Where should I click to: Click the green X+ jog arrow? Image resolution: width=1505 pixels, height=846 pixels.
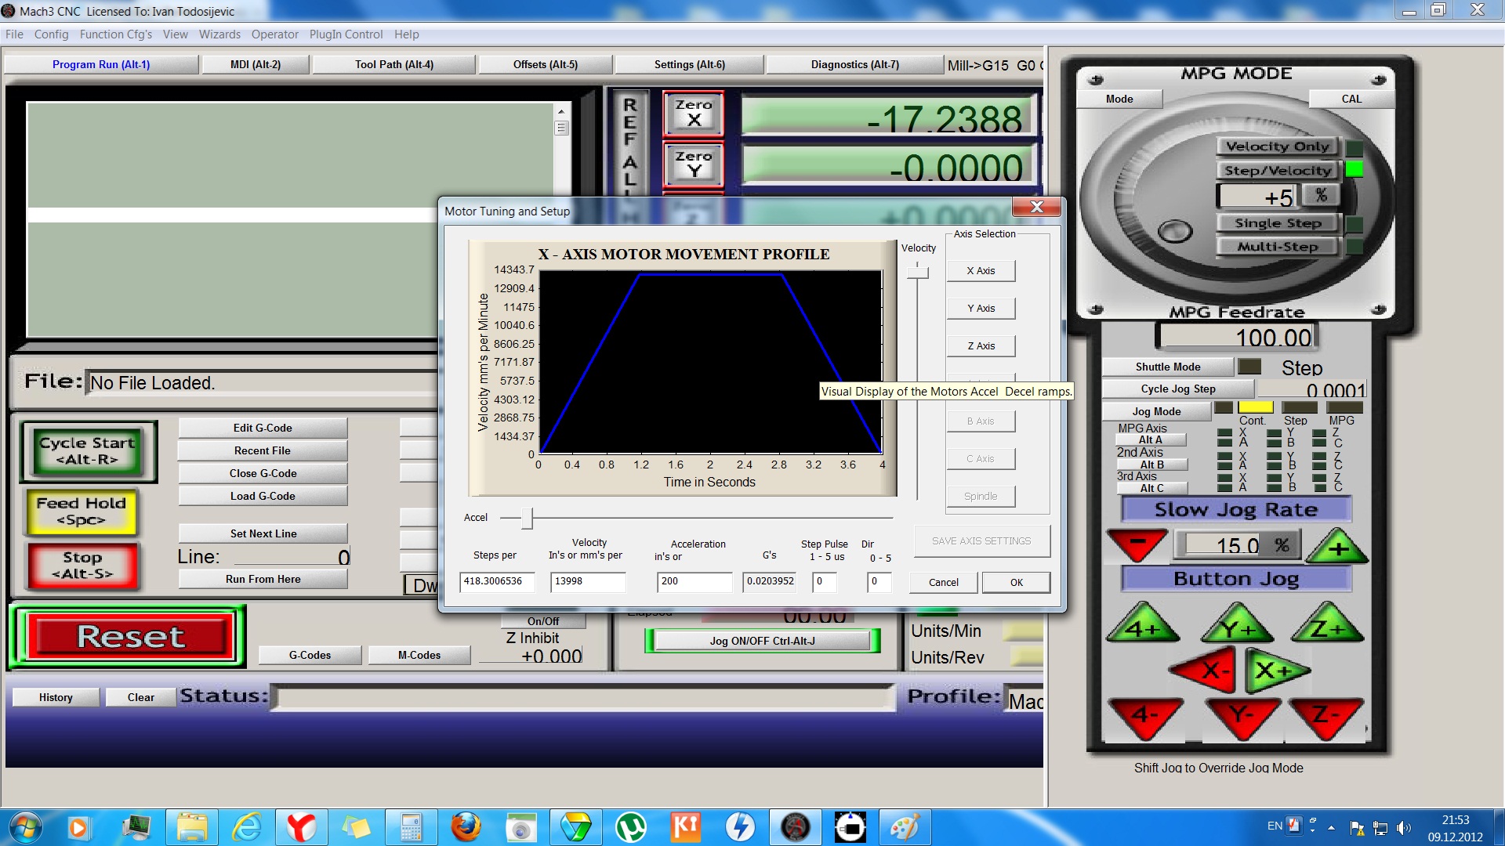pos(1274,671)
